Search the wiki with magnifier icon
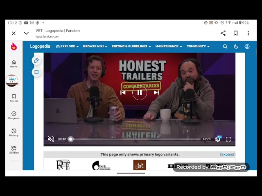 pos(225,47)
